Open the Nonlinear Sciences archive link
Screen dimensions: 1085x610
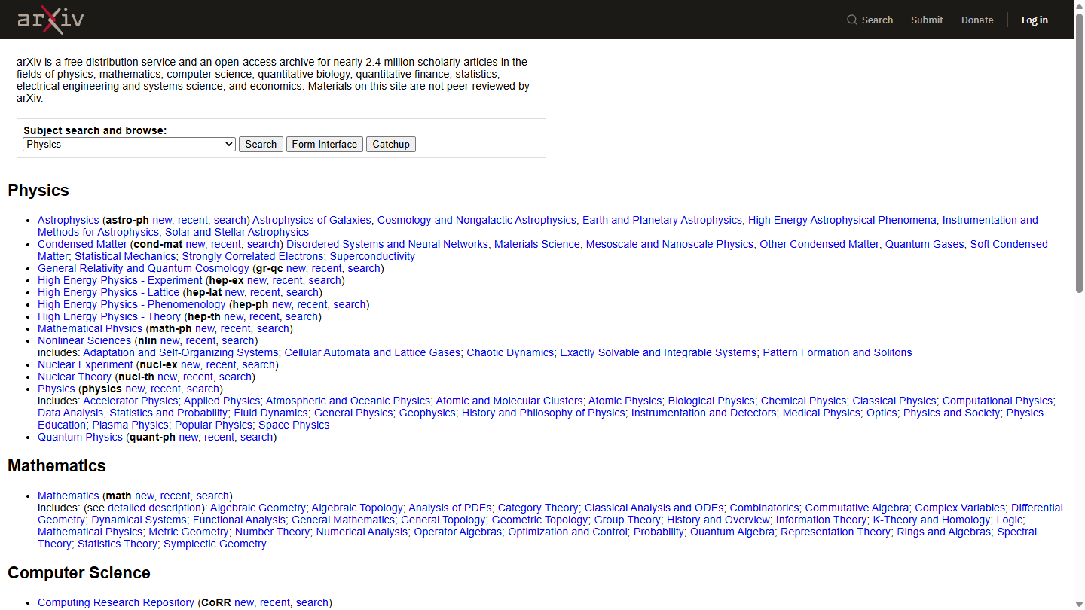tap(84, 340)
